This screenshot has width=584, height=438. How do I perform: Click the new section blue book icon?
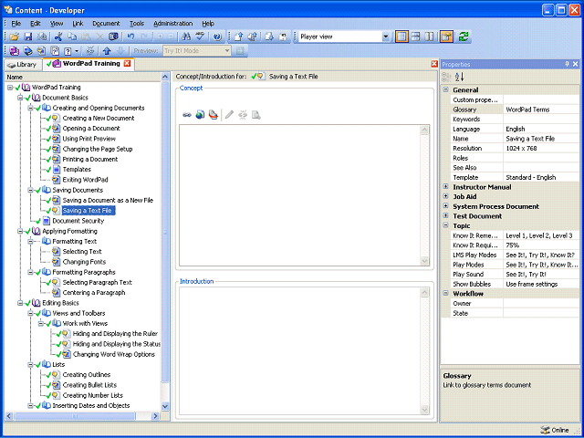[28, 51]
